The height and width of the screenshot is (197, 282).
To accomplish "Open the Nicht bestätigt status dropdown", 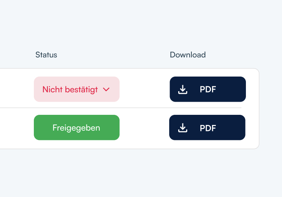I will tap(77, 89).
